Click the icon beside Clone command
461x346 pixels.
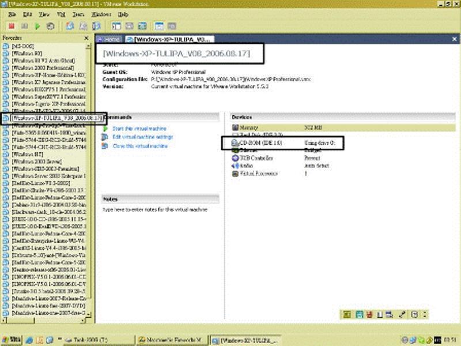click(105, 146)
